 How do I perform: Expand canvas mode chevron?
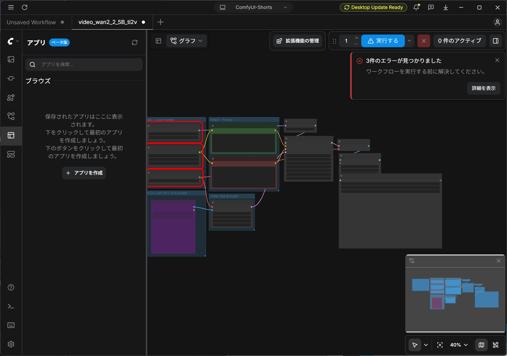pyautogui.click(x=426, y=345)
